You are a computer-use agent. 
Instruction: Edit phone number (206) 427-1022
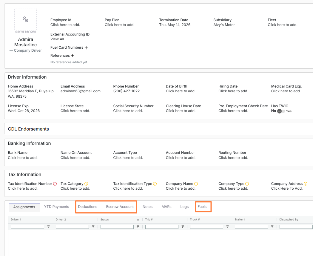coord(126,91)
